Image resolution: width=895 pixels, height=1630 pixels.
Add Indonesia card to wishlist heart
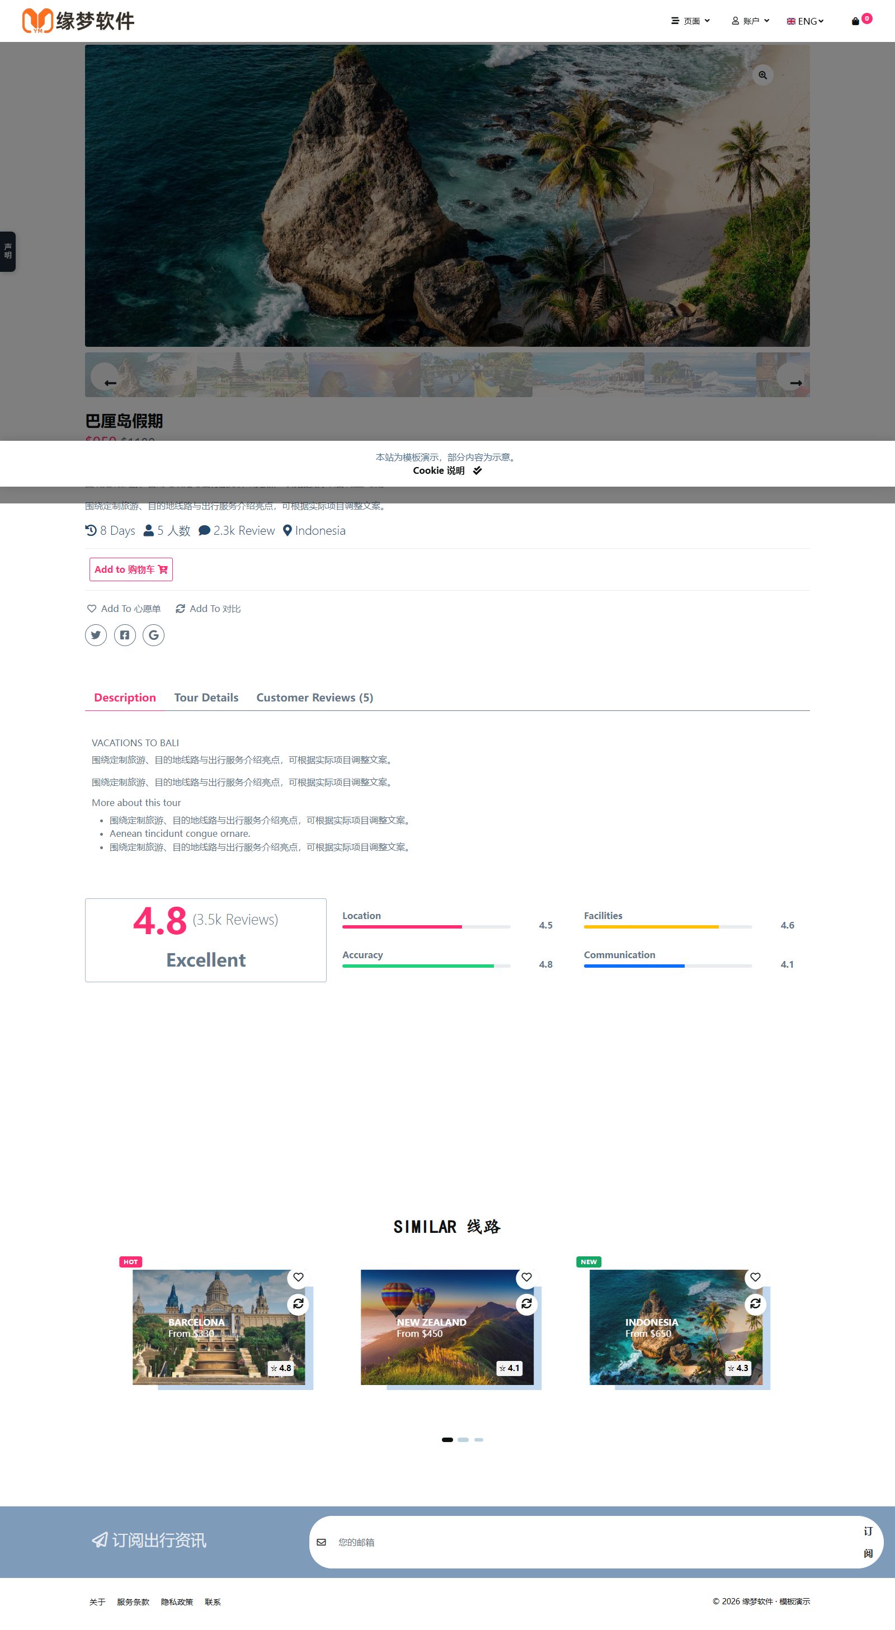755,1277
